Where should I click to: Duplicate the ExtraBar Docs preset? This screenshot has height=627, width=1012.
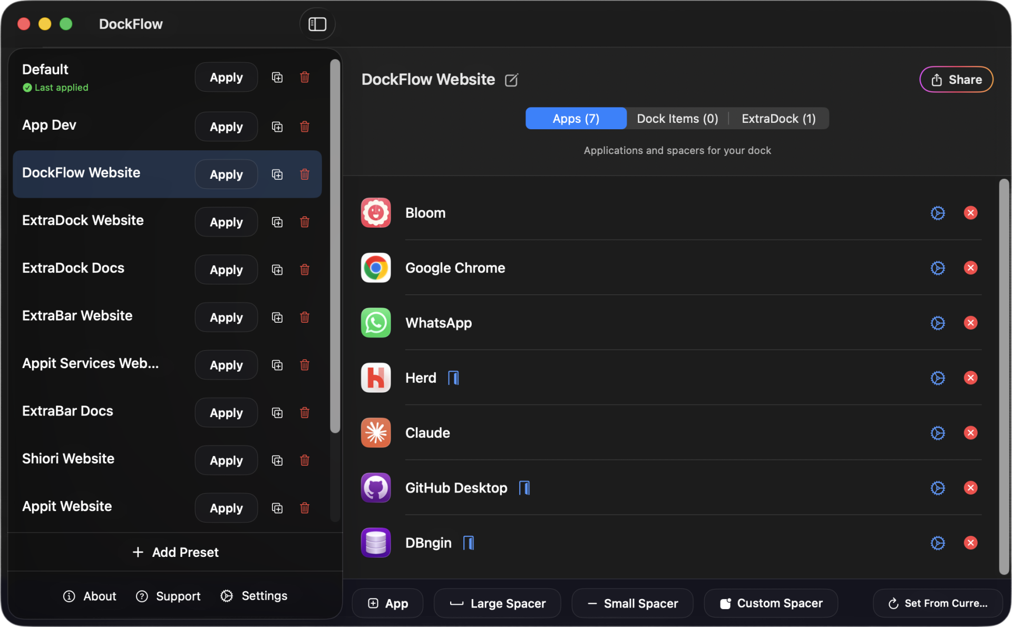point(277,413)
